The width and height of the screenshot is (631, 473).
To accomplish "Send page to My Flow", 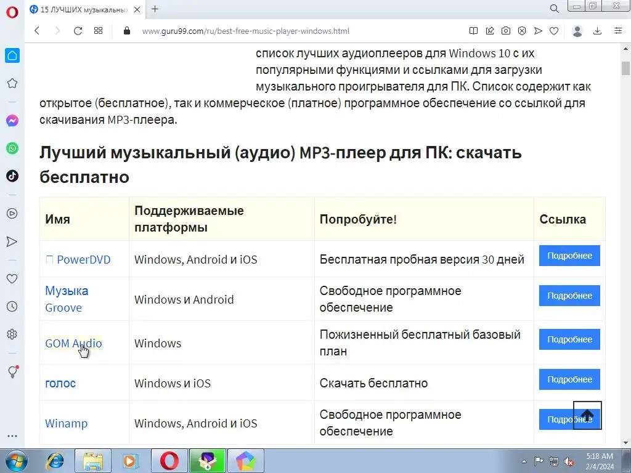I will click(x=538, y=31).
